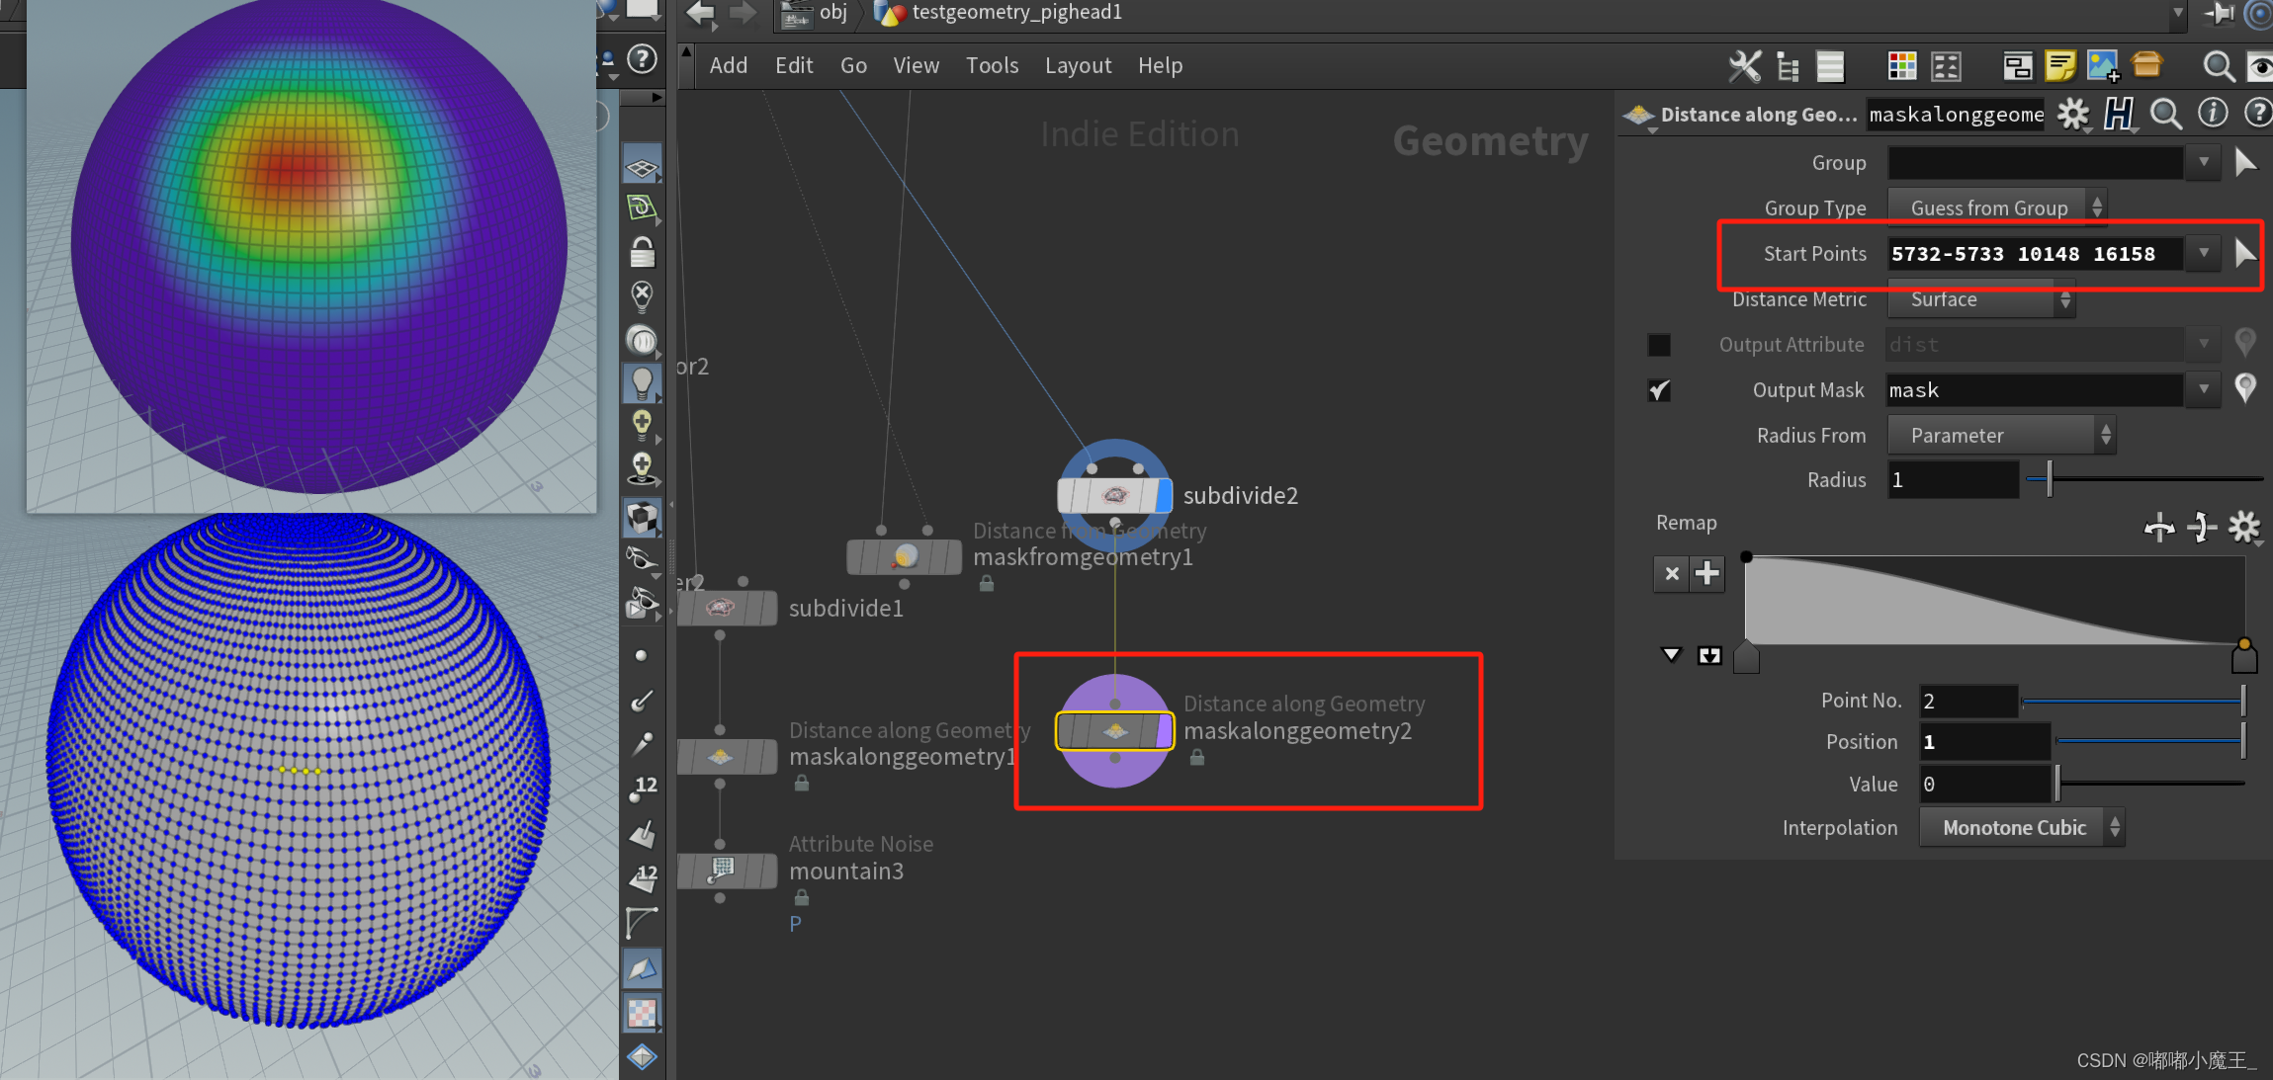The height and width of the screenshot is (1080, 2273).
Task: Toggle display points icon in viewport sidebar
Action: point(641,656)
